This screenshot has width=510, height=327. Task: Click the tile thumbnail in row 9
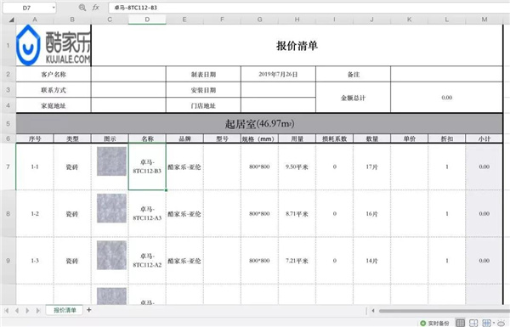click(111, 255)
